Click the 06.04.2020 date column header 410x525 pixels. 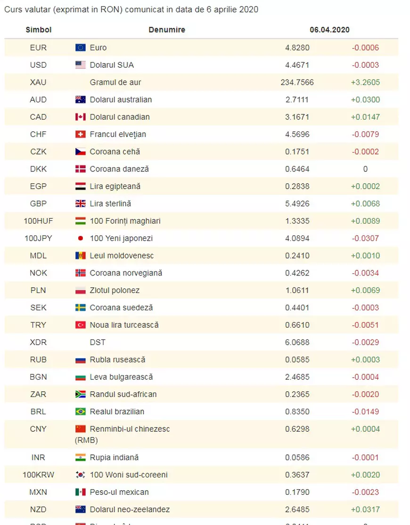coord(329,30)
